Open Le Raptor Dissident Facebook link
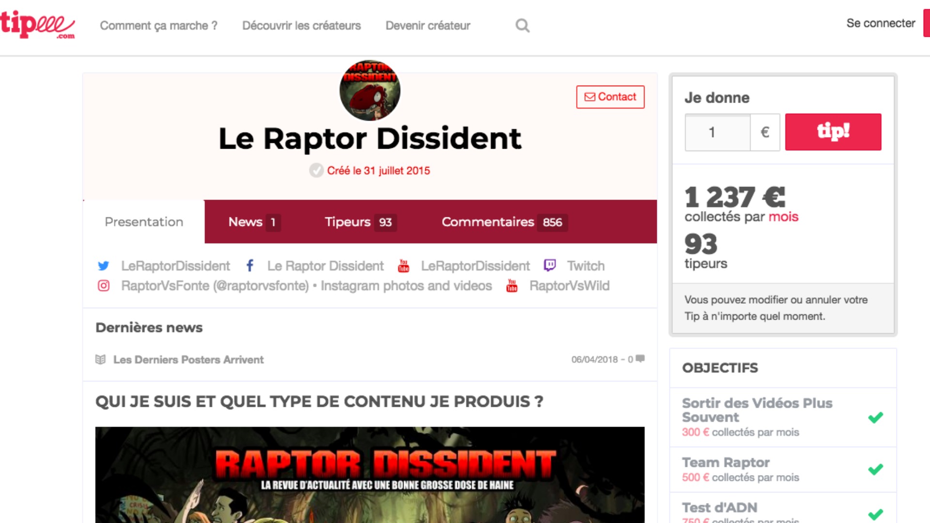Image resolution: width=930 pixels, height=523 pixels. (x=325, y=266)
